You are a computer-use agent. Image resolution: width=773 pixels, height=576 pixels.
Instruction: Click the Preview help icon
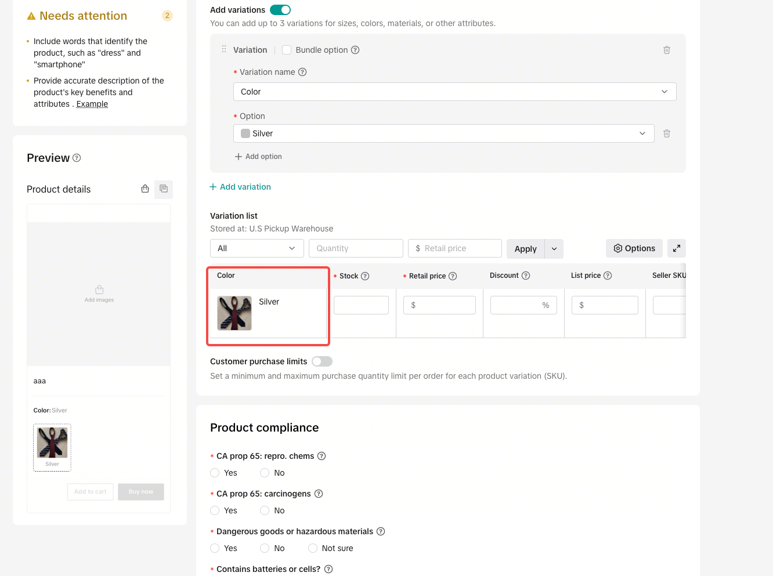click(77, 158)
